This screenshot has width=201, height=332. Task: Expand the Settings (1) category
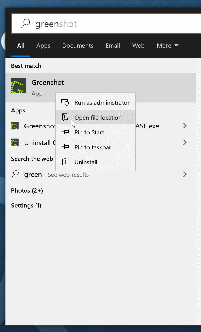pyautogui.click(x=26, y=205)
